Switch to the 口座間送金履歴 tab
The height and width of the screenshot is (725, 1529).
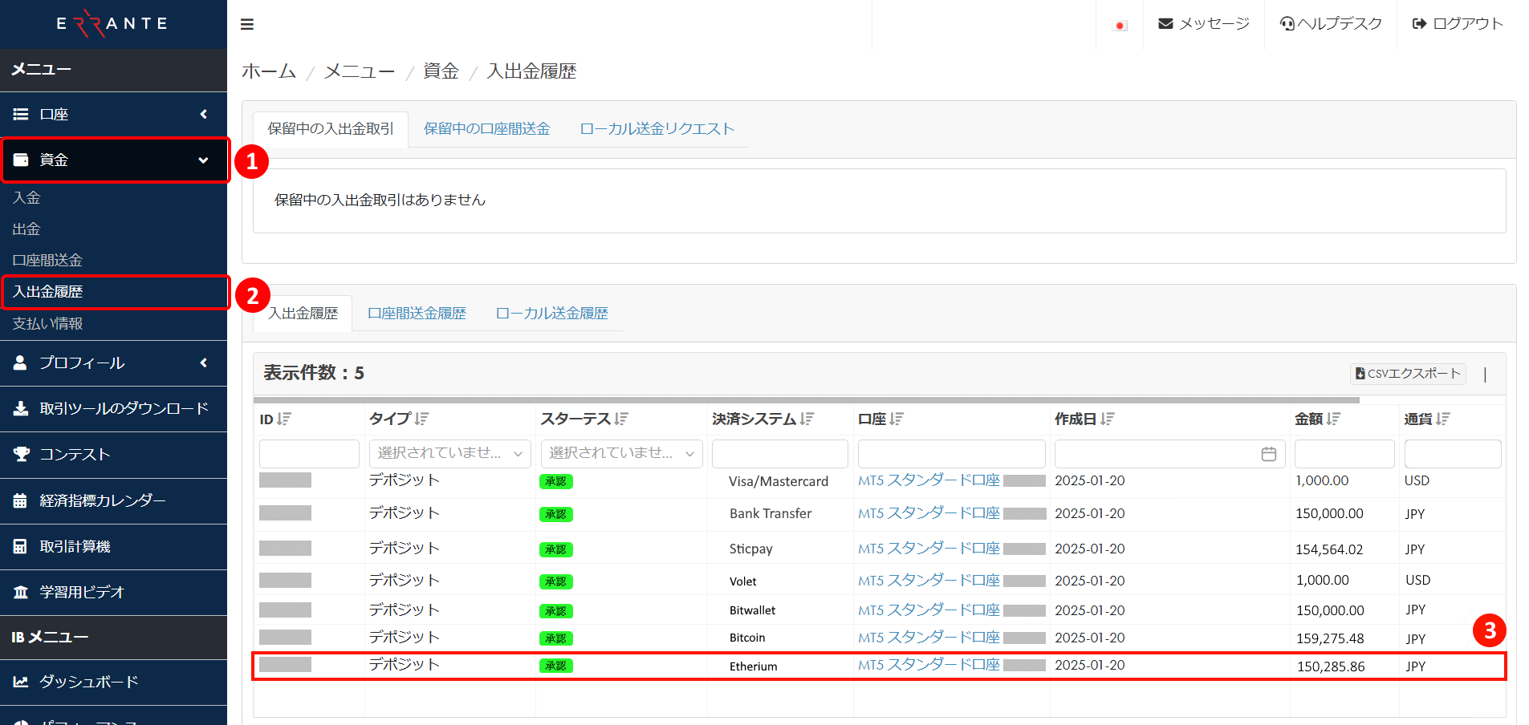[417, 313]
